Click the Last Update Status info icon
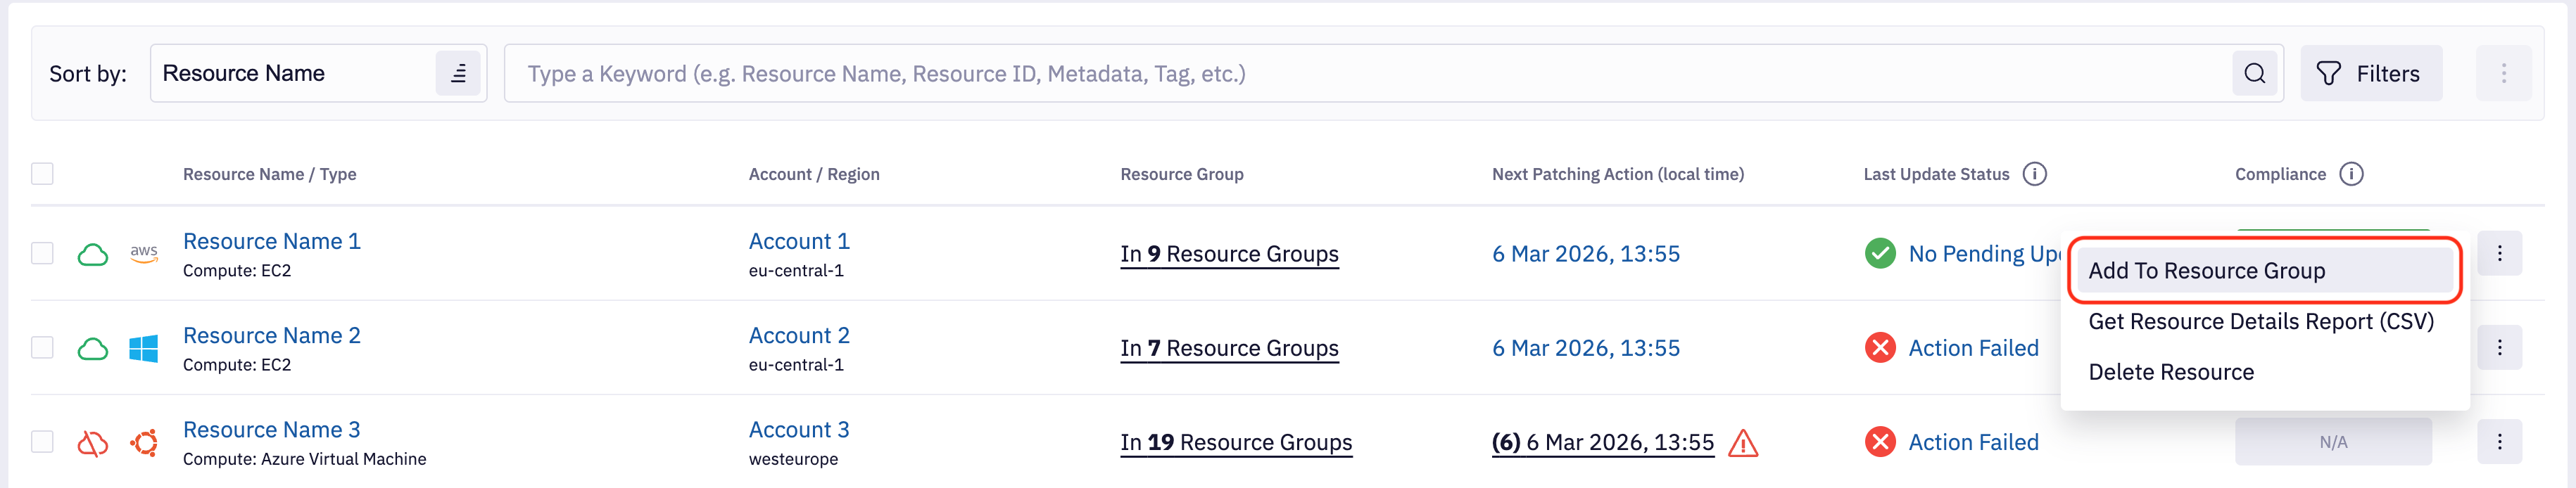 pyautogui.click(x=2034, y=174)
